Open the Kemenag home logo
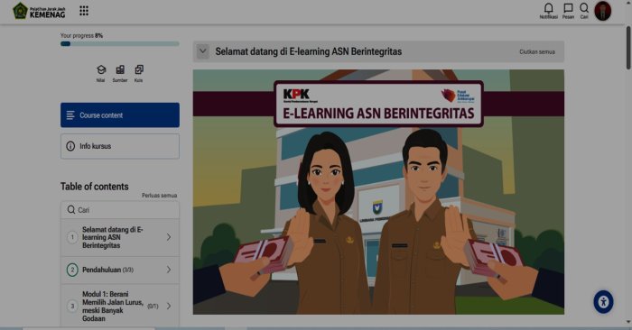The height and width of the screenshot is (330, 632). tap(39, 11)
